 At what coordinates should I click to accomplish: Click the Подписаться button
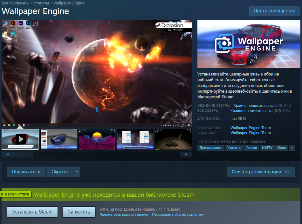pos(26,172)
